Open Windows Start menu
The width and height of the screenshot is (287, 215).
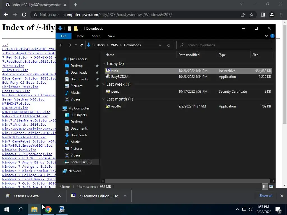[7, 209]
